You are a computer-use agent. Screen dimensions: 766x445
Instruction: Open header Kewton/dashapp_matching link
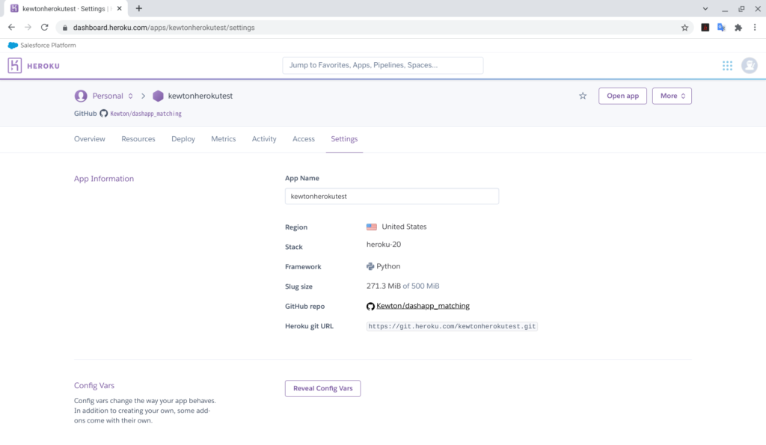point(146,114)
